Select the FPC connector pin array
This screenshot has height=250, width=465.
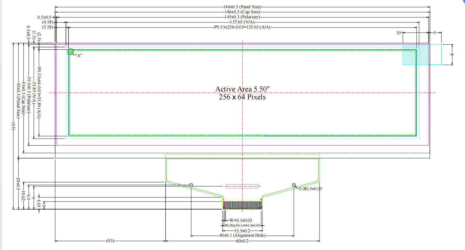(242, 204)
